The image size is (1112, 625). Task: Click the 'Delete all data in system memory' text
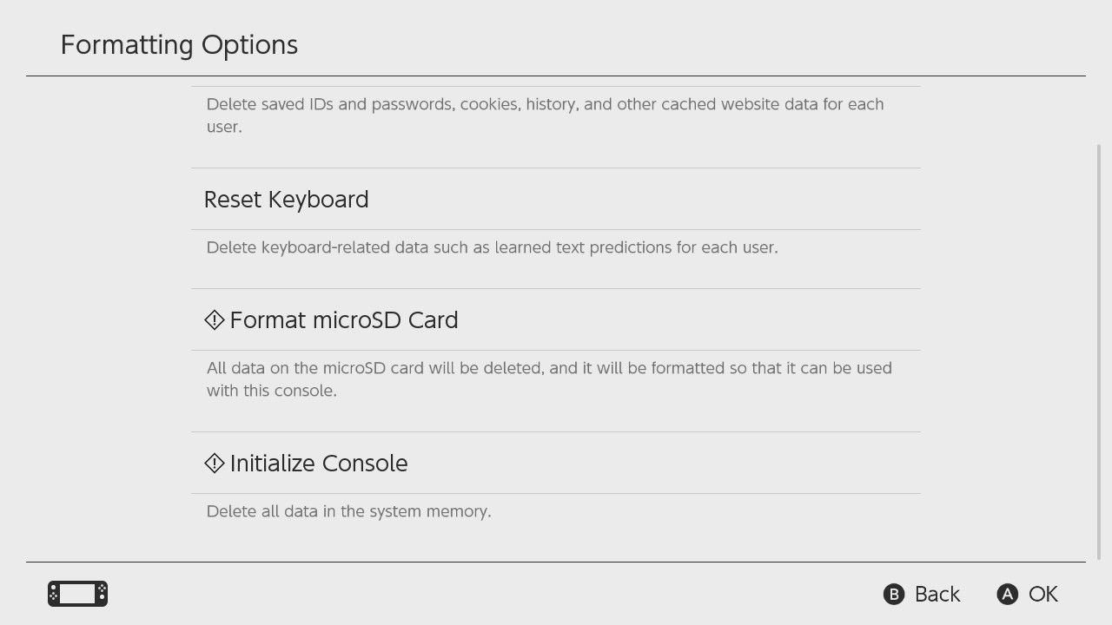[349, 511]
